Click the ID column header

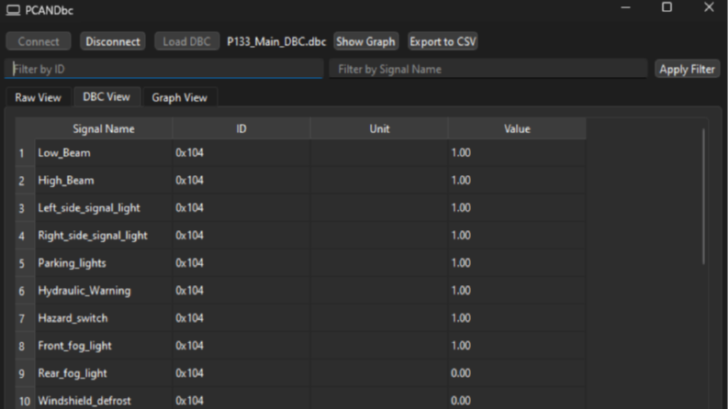coord(241,128)
